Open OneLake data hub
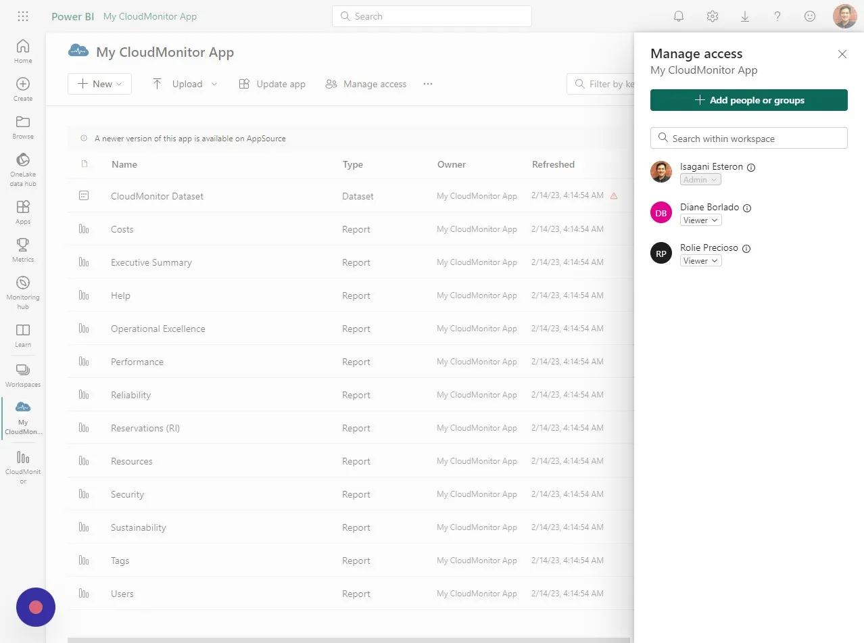This screenshot has width=864, height=643. pyautogui.click(x=23, y=170)
